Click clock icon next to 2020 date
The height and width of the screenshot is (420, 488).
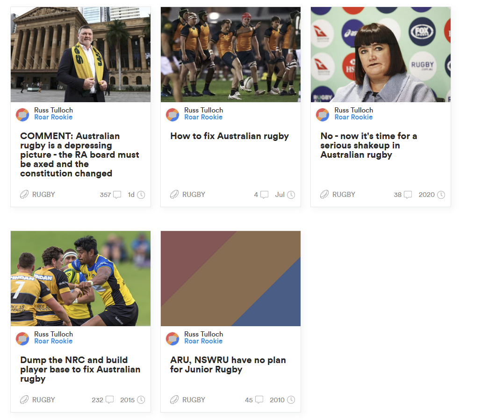[x=441, y=195]
